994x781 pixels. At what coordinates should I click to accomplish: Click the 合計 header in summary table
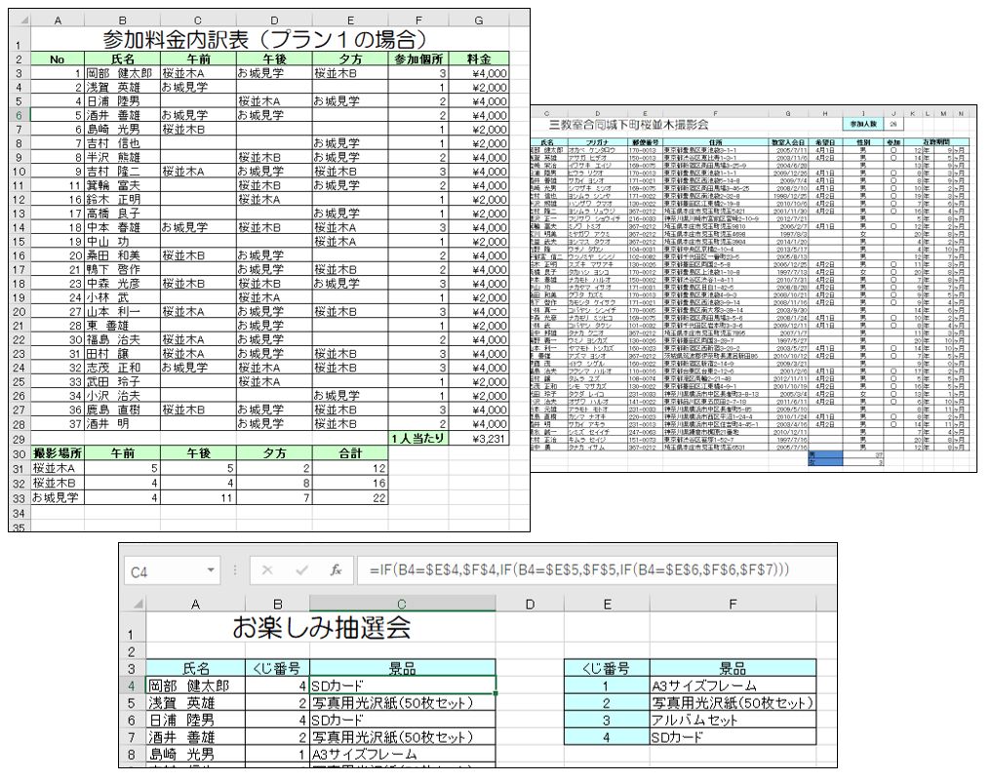(350, 453)
